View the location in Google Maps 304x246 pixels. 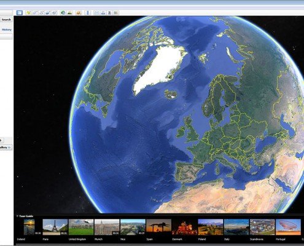pyautogui.click(x=116, y=13)
